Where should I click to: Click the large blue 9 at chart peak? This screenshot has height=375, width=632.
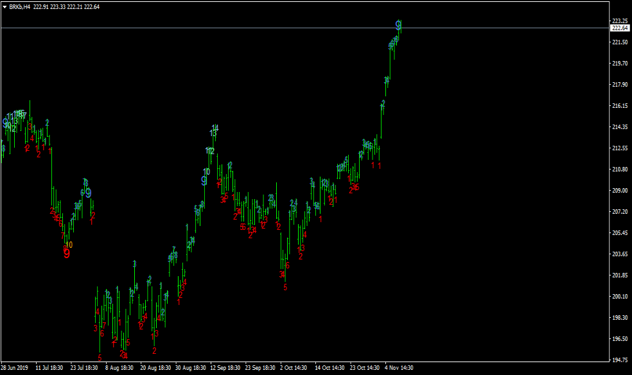pos(399,26)
